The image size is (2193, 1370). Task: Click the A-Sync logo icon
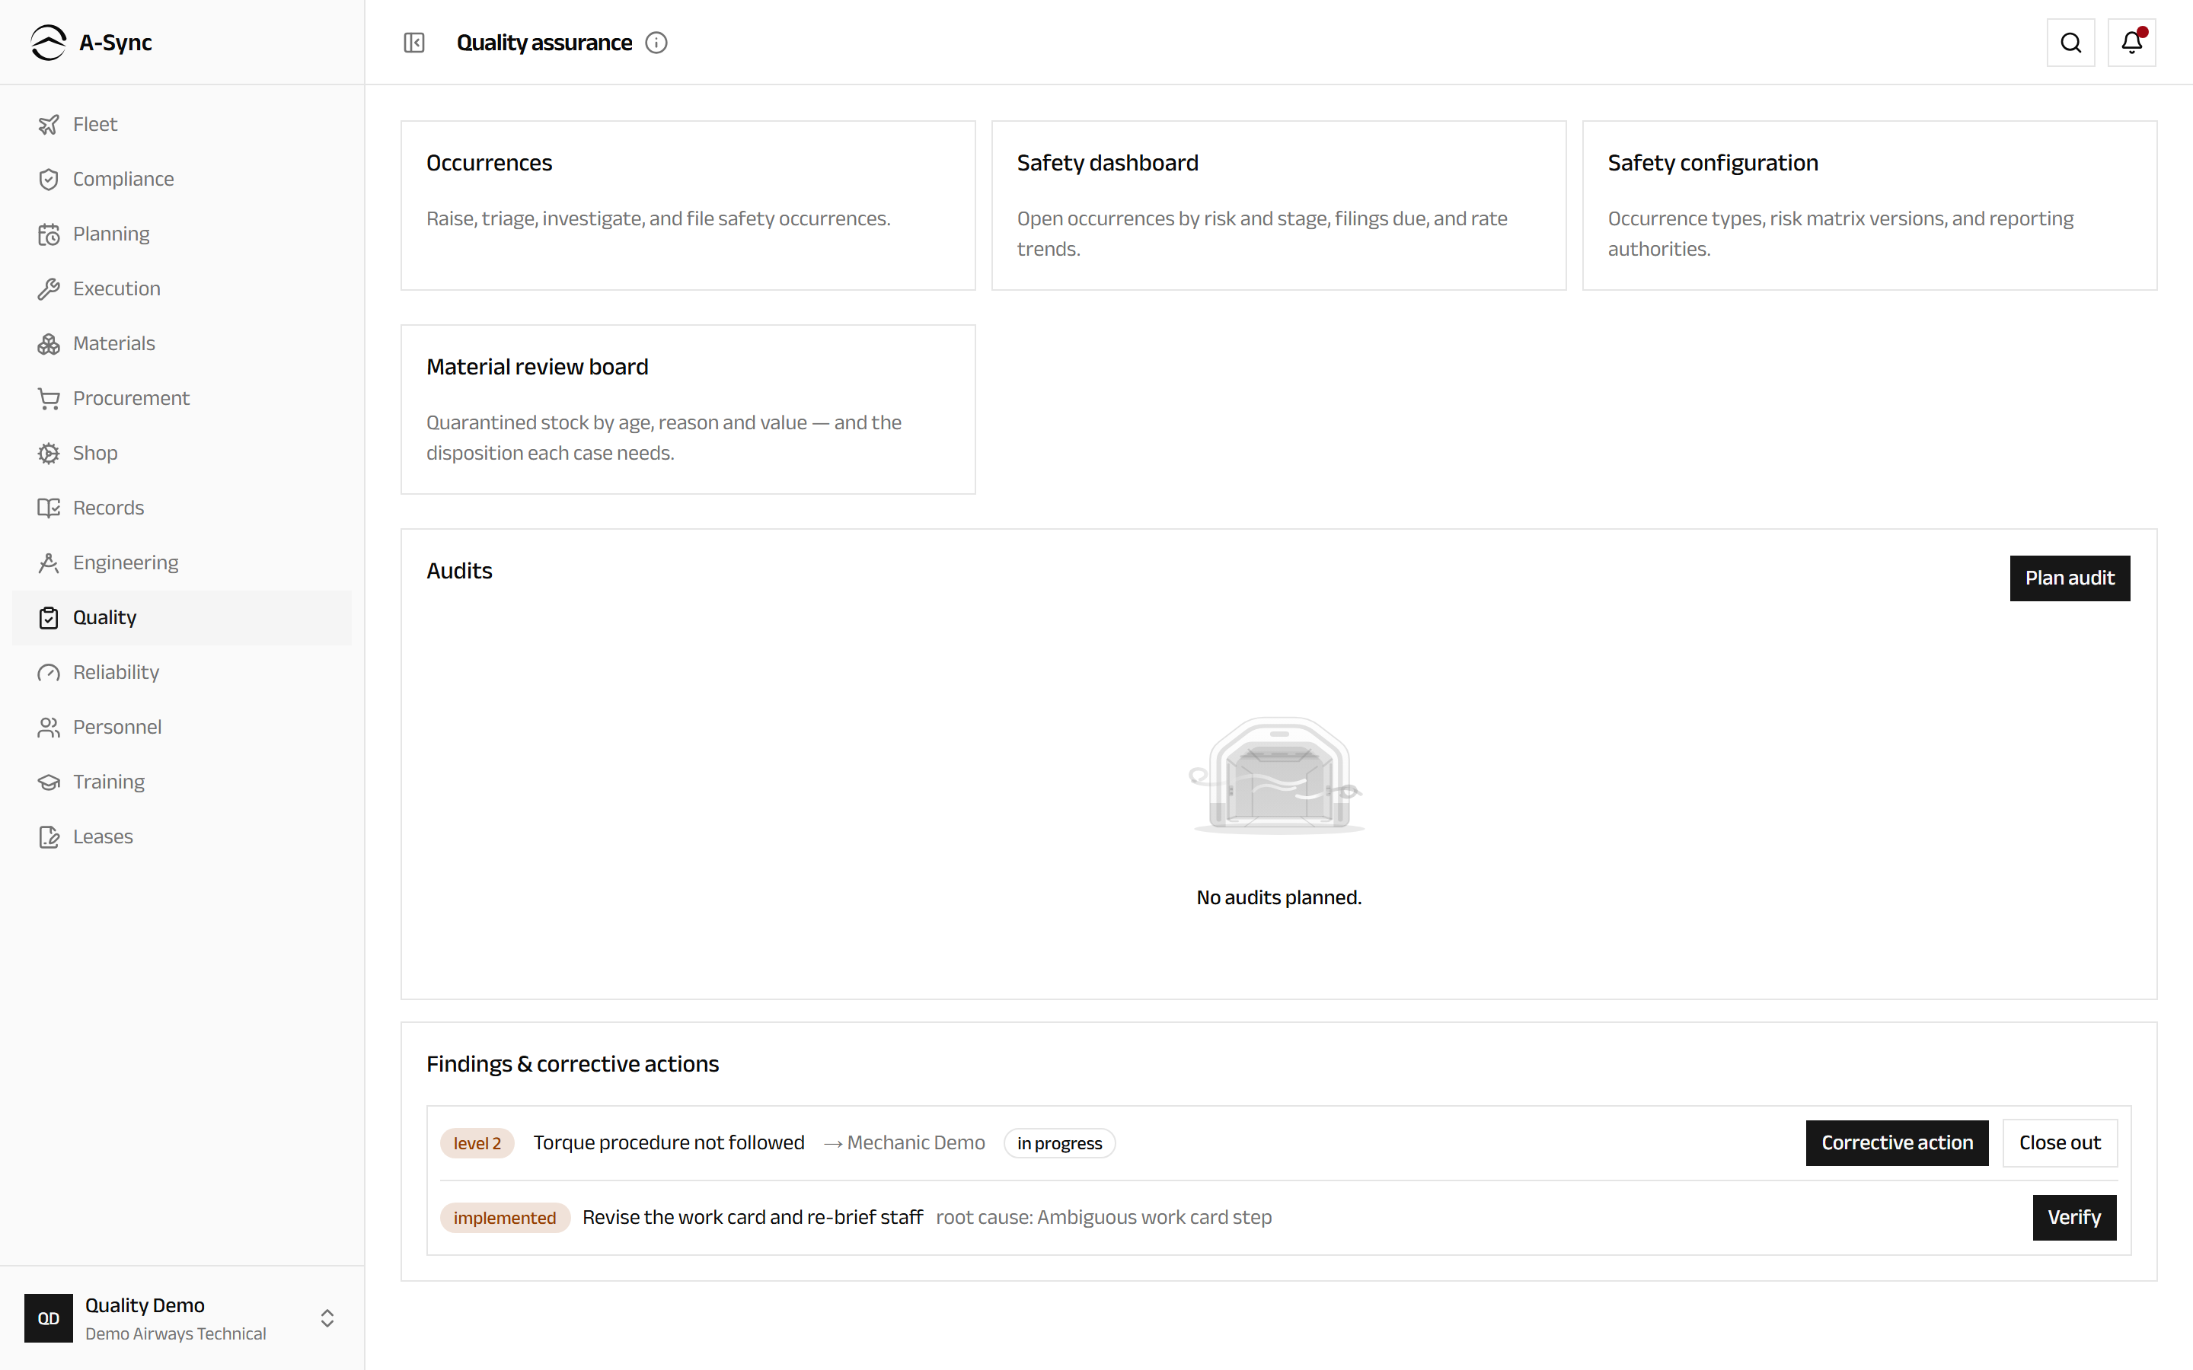coord(48,43)
